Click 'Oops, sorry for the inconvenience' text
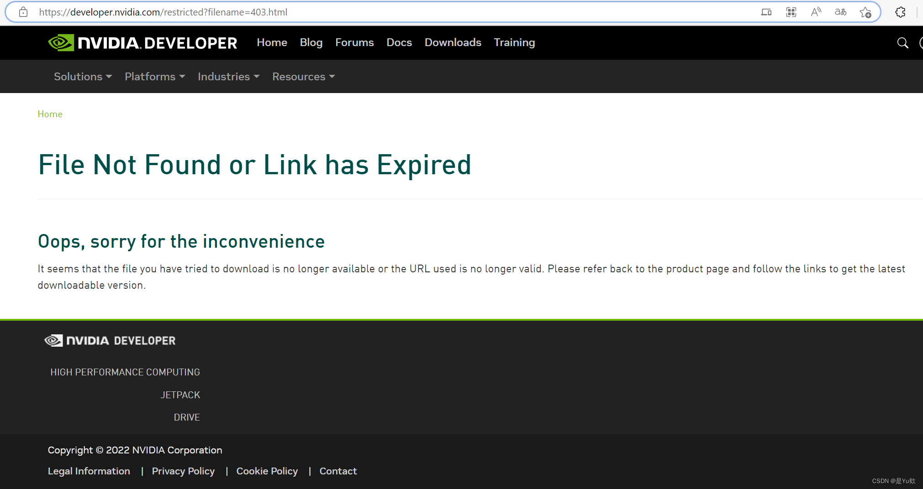 click(181, 241)
